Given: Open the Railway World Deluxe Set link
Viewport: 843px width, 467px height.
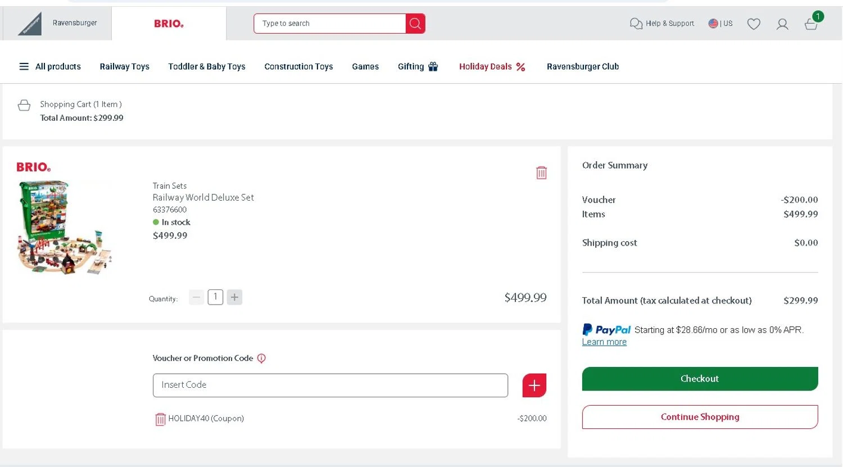Looking at the screenshot, I should tap(203, 197).
